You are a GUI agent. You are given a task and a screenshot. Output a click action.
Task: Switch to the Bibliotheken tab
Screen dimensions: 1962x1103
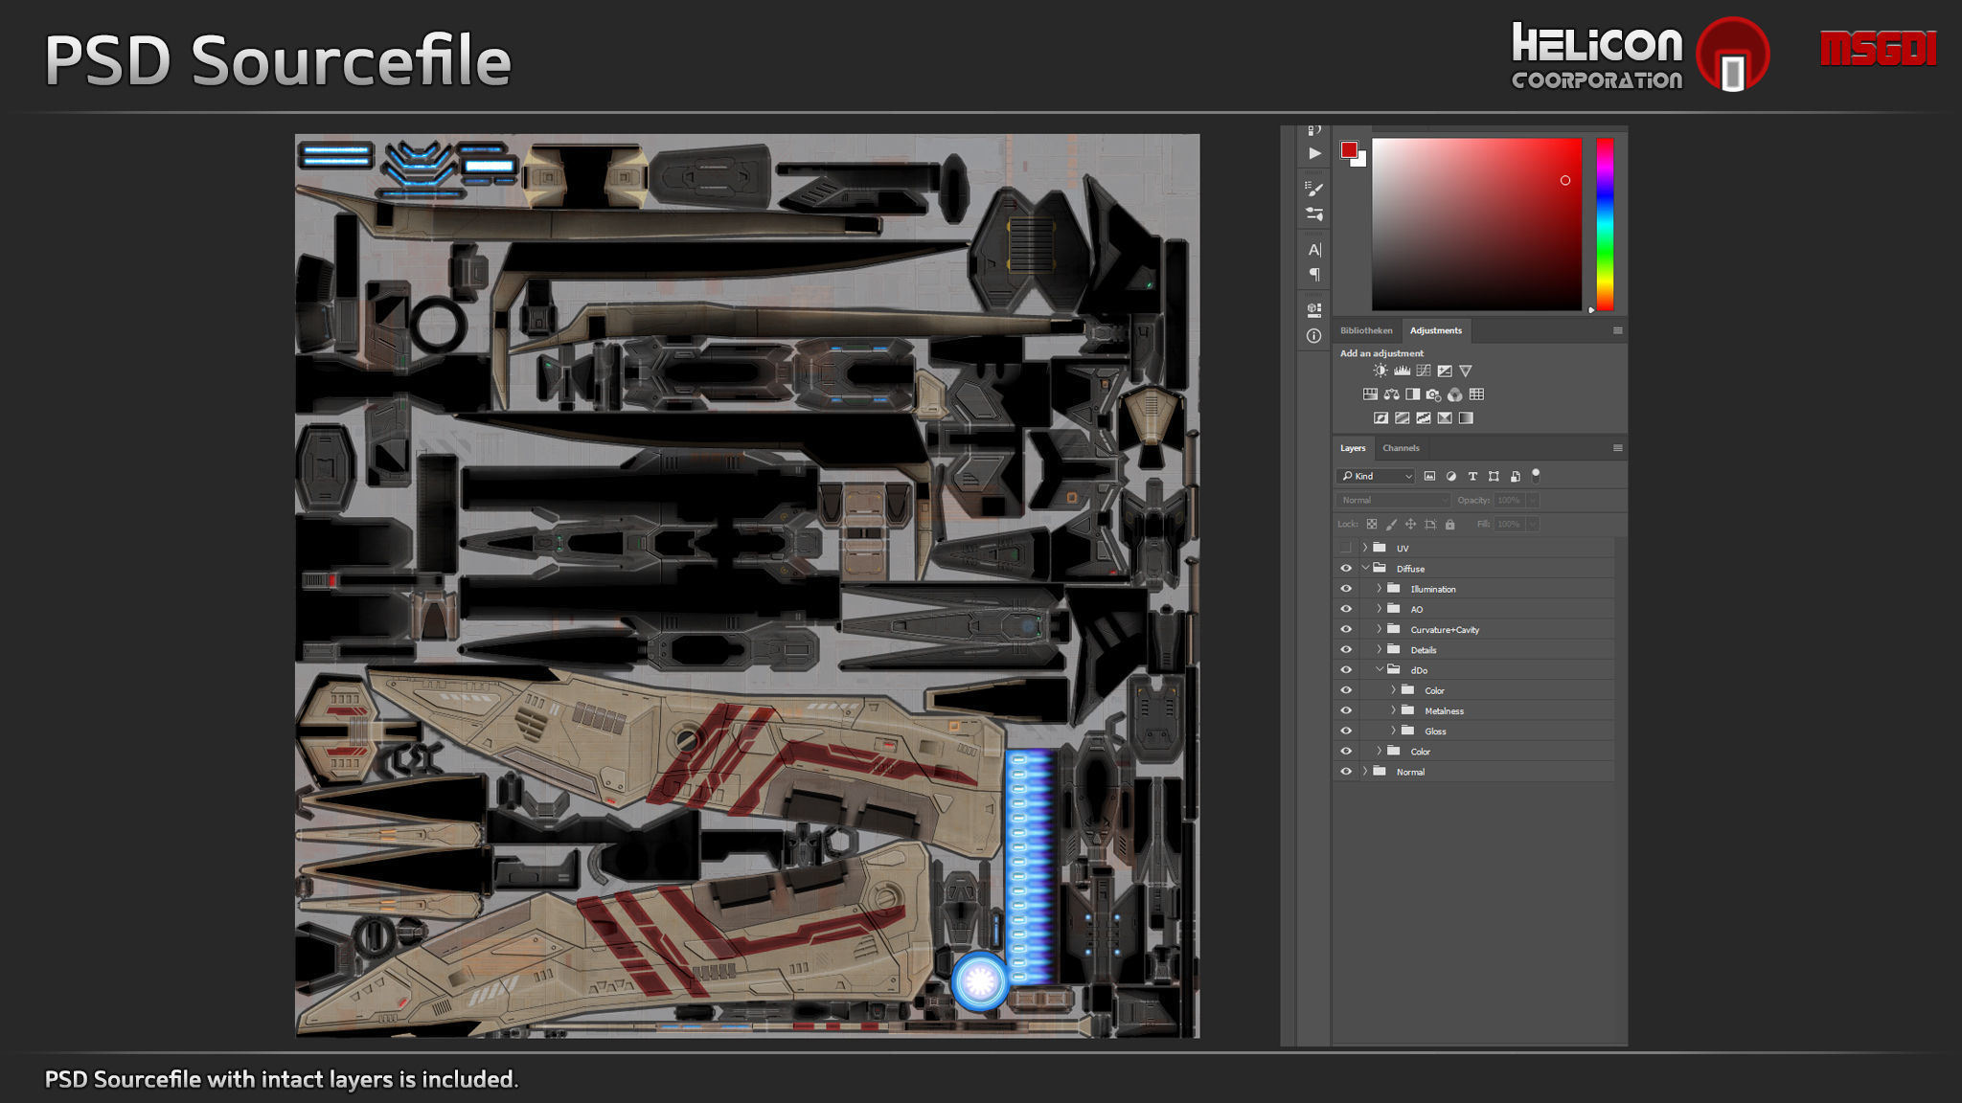tap(1366, 330)
